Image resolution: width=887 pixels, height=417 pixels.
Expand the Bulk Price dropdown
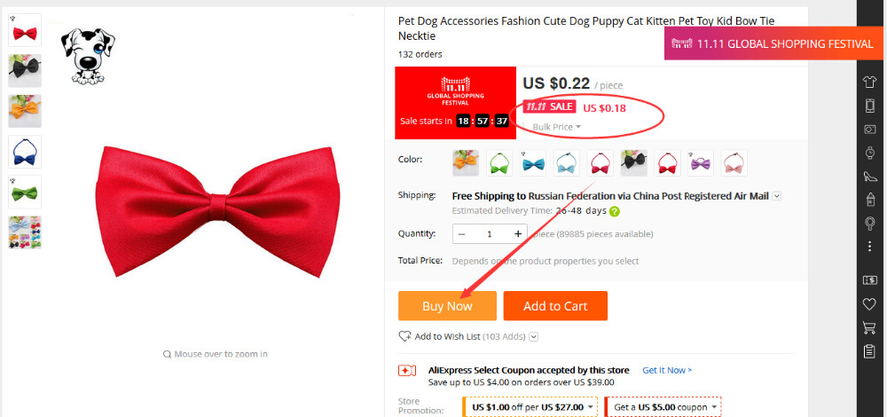pyautogui.click(x=557, y=127)
